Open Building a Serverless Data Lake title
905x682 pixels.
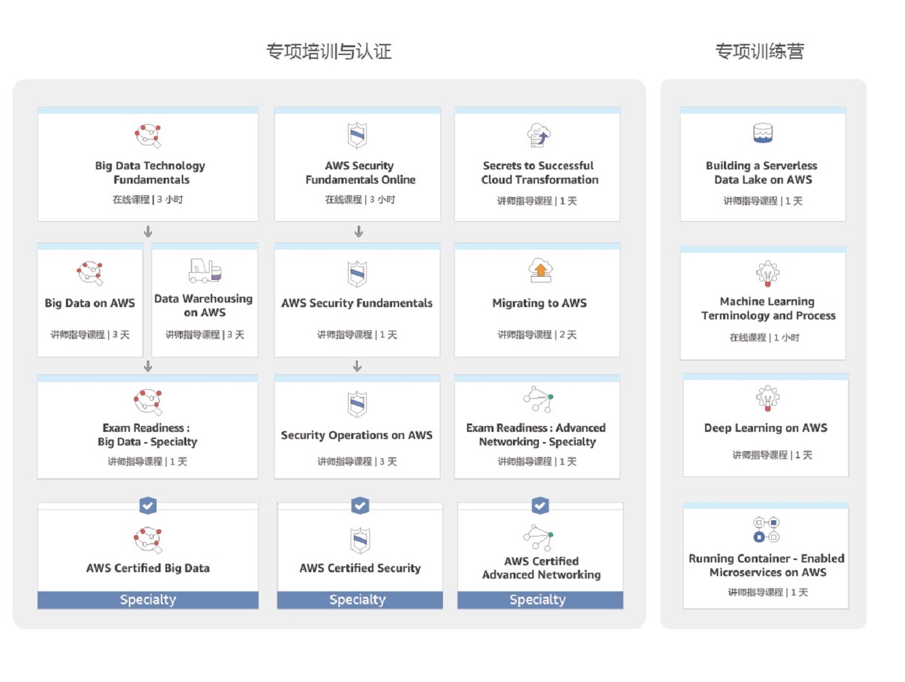point(763,173)
